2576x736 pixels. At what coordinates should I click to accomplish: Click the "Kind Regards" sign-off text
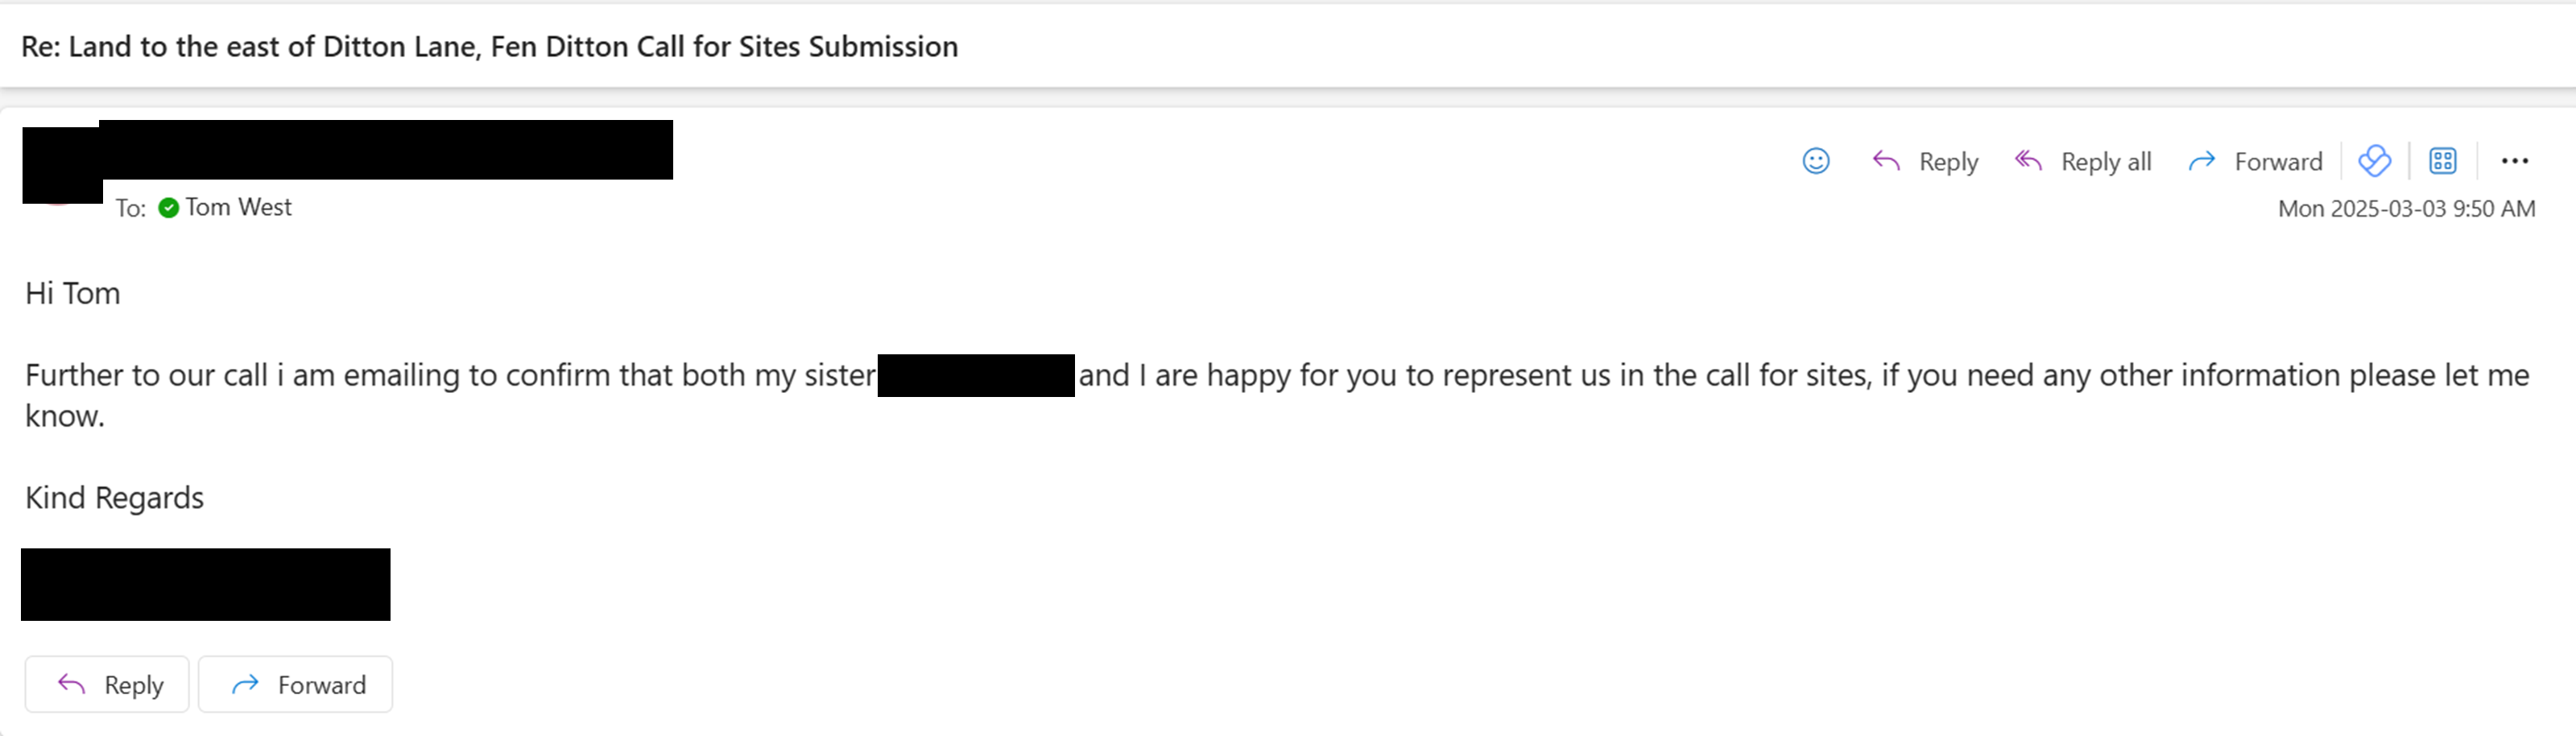(114, 498)
